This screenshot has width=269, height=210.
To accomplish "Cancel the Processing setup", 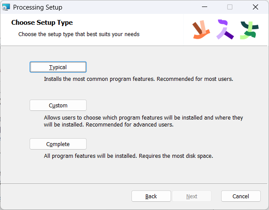I will [x=241, y=196].
